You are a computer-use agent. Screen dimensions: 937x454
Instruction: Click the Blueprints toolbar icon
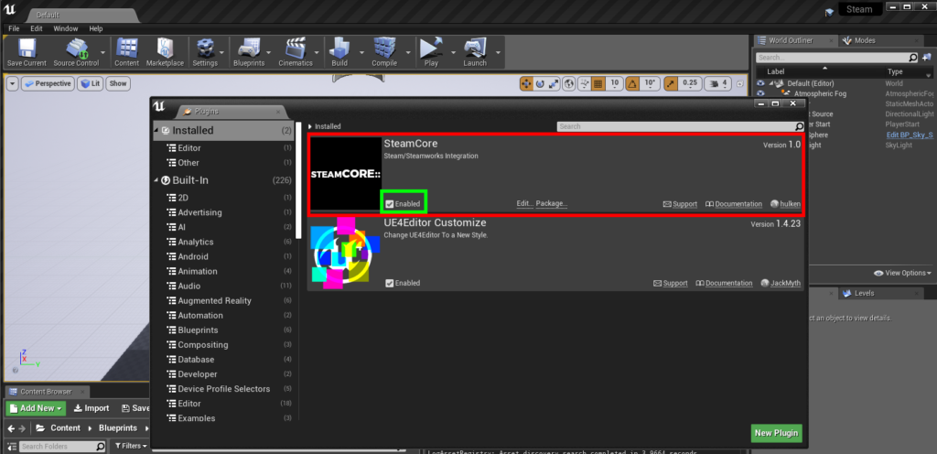249,52
